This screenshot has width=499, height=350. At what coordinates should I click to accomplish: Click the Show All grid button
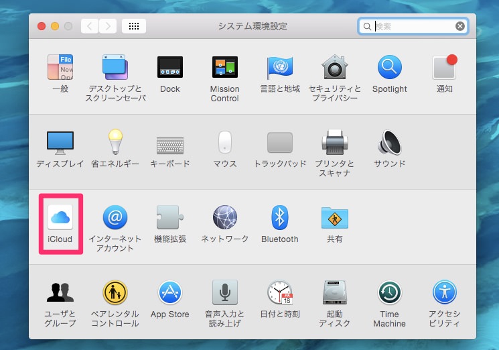point(134,26)
